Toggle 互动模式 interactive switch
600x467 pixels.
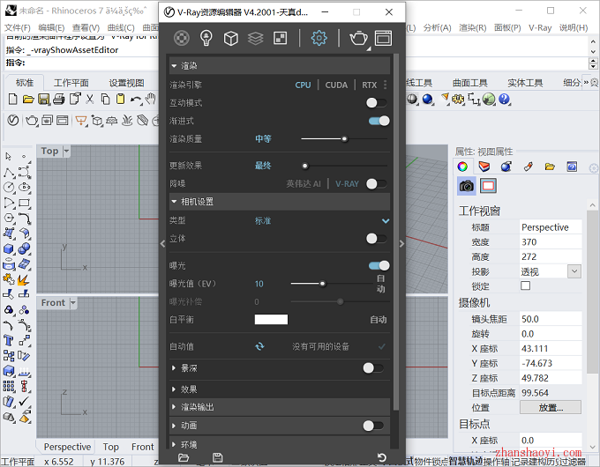[377, 103]
